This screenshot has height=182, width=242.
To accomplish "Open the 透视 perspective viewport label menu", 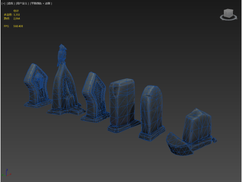I will pos(11,4).
